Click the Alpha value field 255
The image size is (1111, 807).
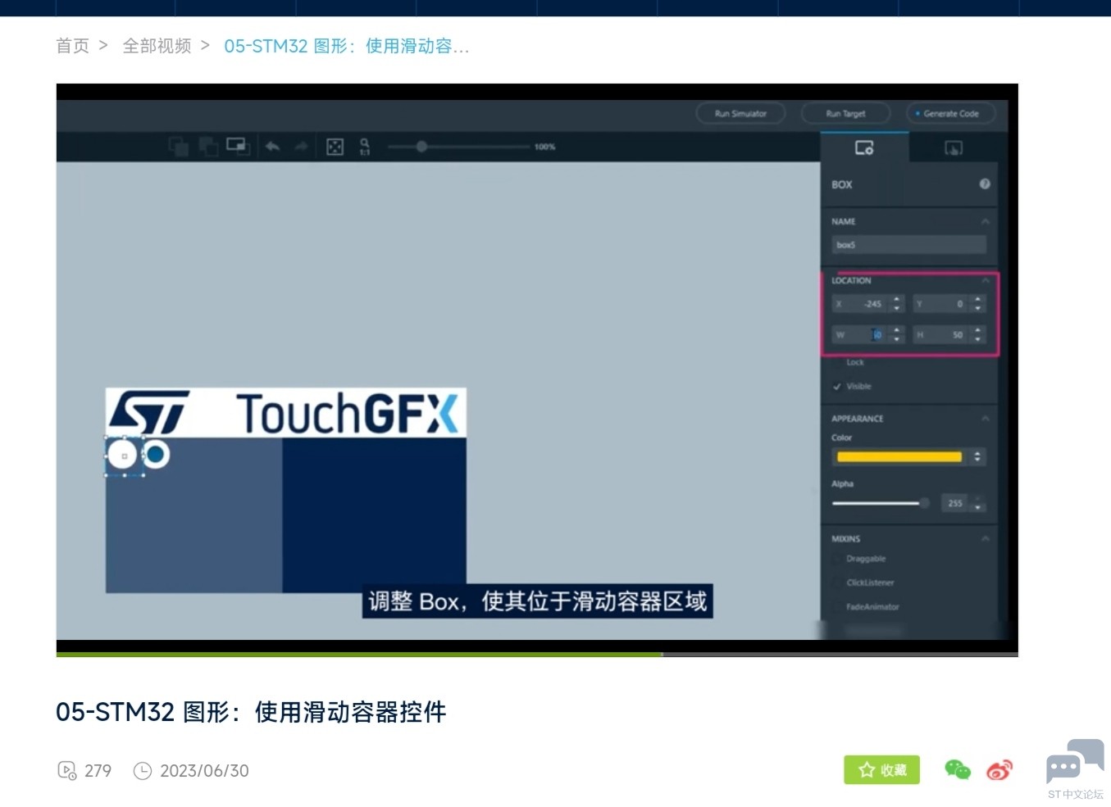pos(955,503)
